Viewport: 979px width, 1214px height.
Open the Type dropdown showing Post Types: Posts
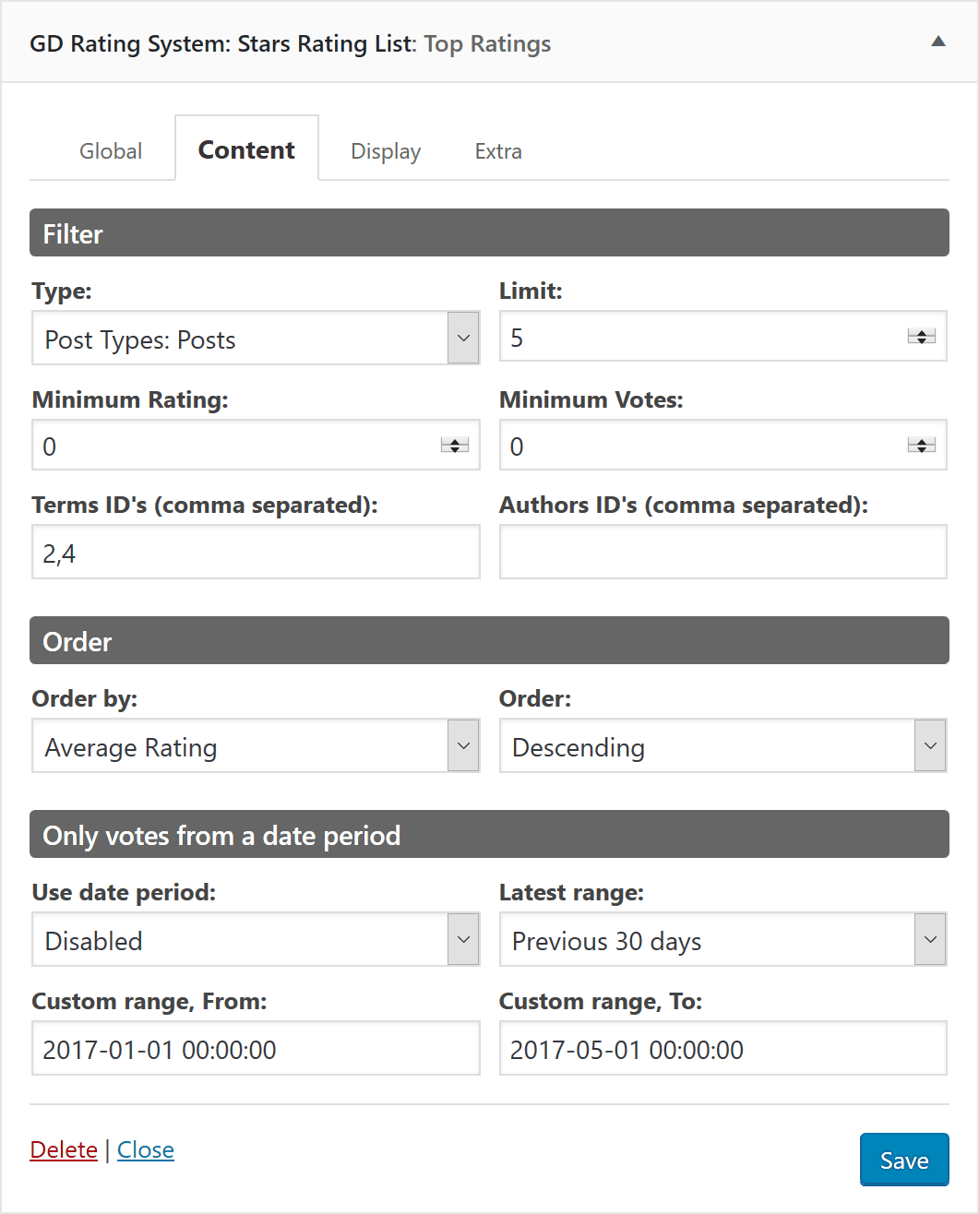coord(256,338)
